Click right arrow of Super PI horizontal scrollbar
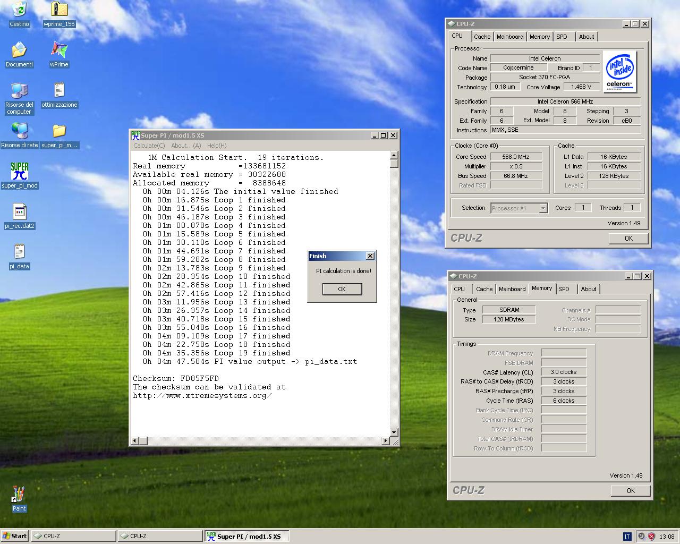Image resolution: width=680 pixels, height=544 pixels. tap(386, 441)
